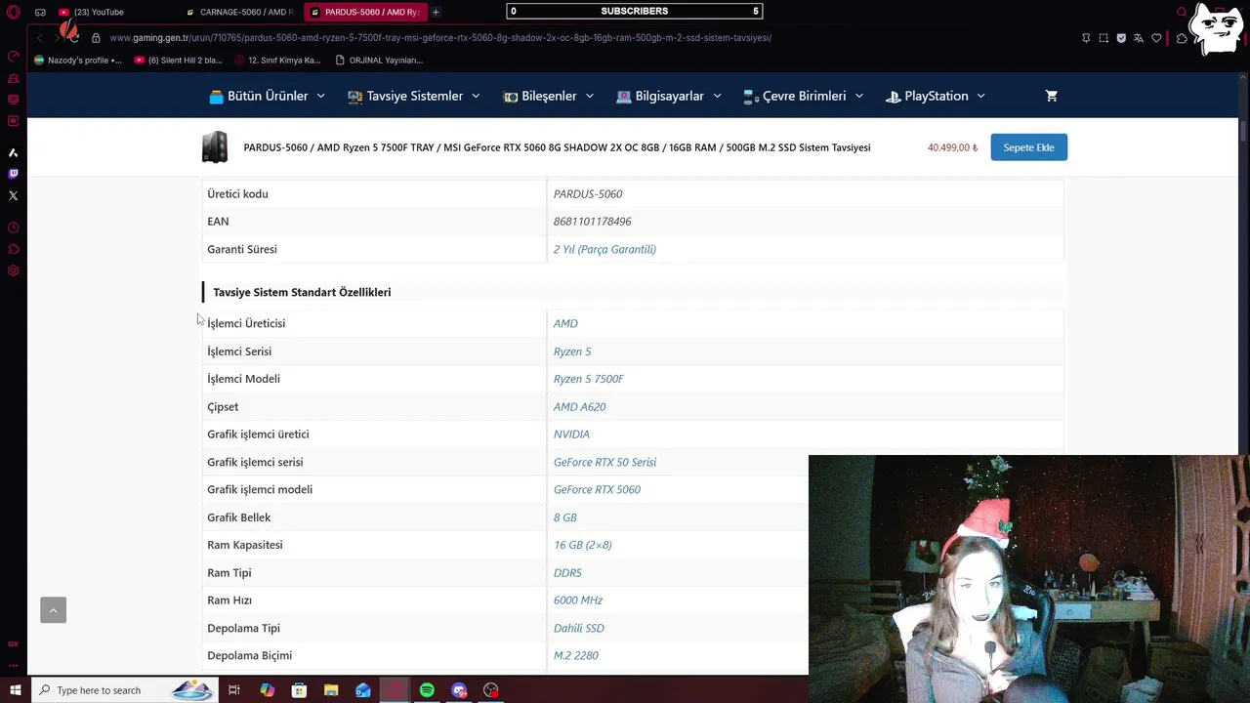Image resolution: width=1250 pixels, height=703 pixels.
Task: Click the search tabs magnifier icon
Action: (x=1182, y=13)
